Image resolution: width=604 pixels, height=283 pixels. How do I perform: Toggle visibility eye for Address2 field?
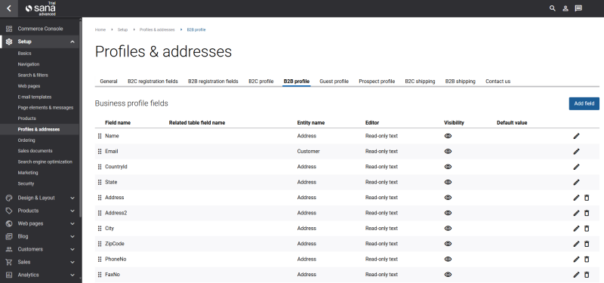coord(448,213)
